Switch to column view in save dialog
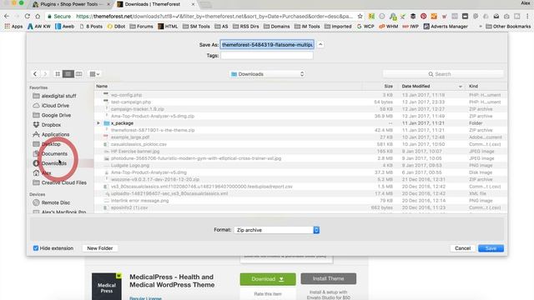Screen dimensions: 534x300 pos(78,74)
